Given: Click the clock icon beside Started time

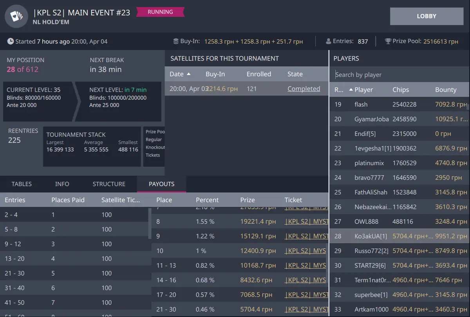Looking at the screenshot, I should click(11, 41).
